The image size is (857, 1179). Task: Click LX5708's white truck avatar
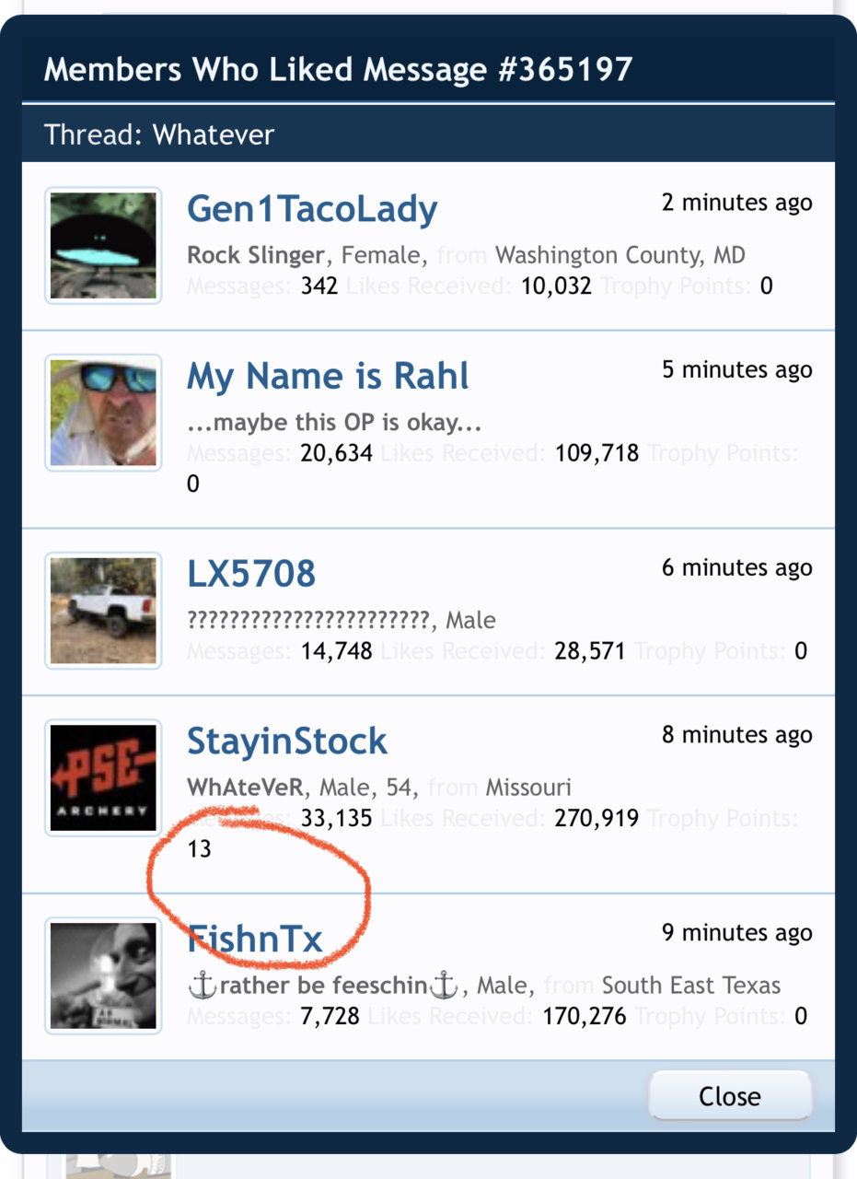point(103,611)
